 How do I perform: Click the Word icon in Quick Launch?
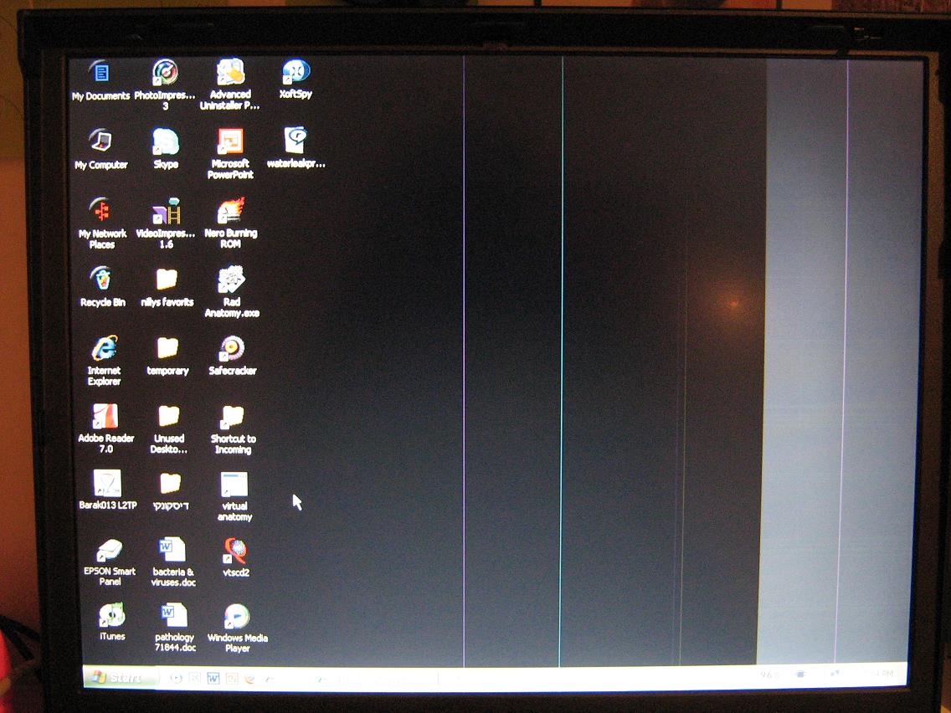point(213,678)
